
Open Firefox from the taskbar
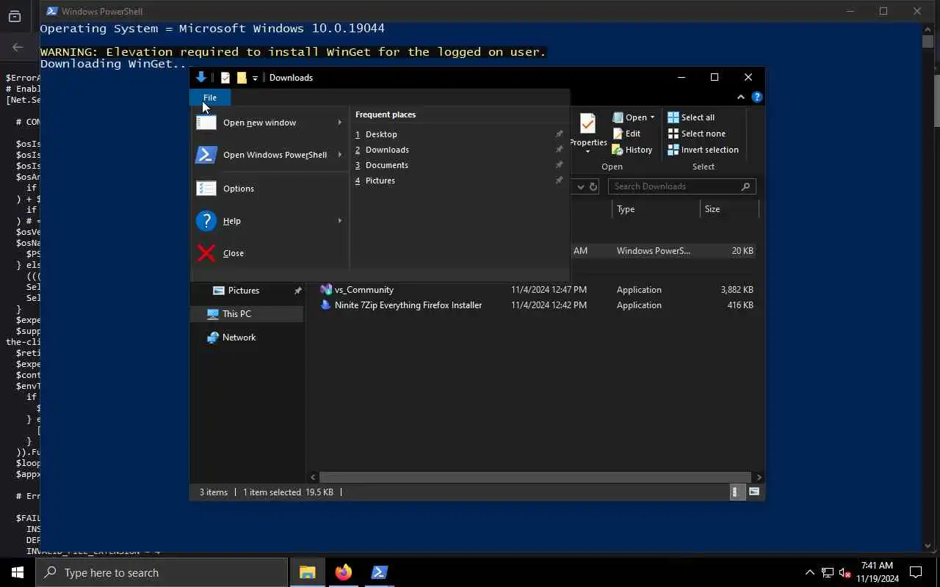(343, 572)
